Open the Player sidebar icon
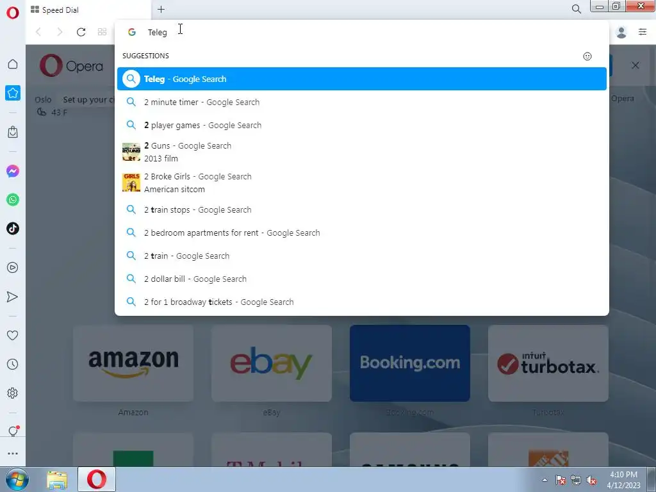The height and width of the screenshot is (492, 656). coord(13,268)
